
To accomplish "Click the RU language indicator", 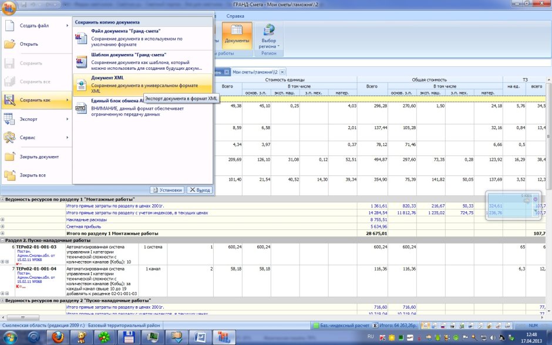I will (x=371, y=337).
